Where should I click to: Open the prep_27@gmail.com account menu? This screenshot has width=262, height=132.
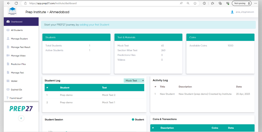click(245, 12)
